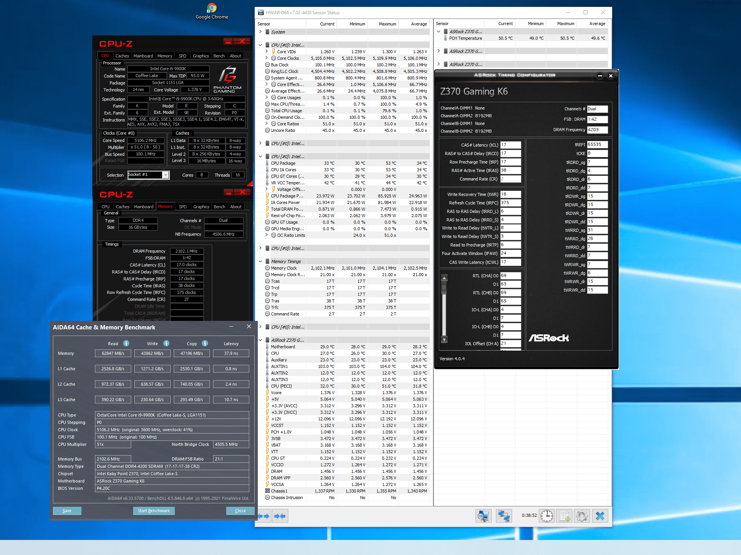Collapse the Memory Timings sensor group

click(x=261, y=261)
